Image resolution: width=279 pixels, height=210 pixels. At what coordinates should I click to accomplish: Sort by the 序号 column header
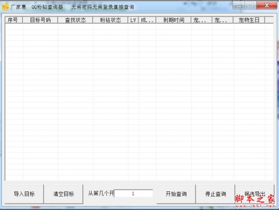coord(13,20)
